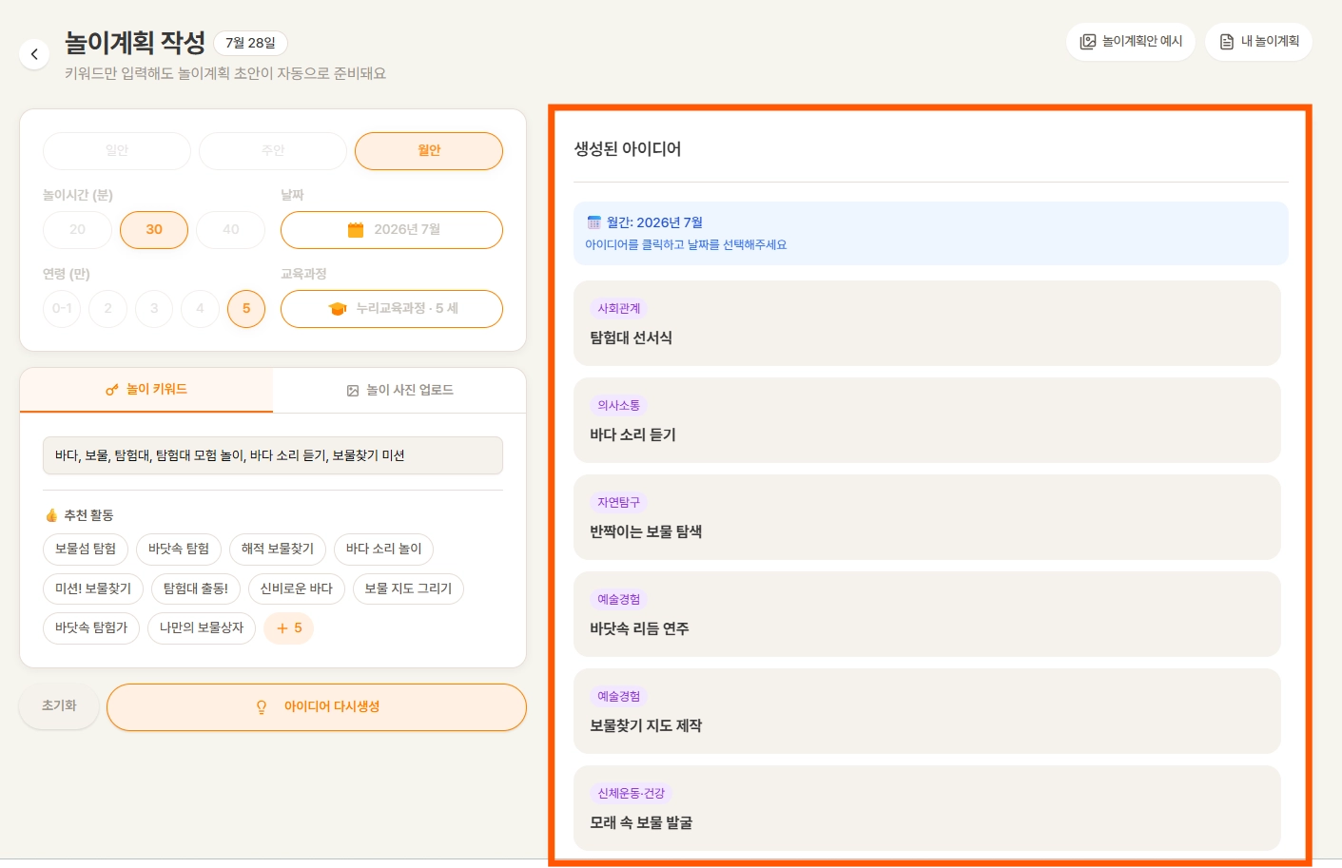Switch to 놀이 키워드 tab
The image size is (1342, 868).
(146, 390)
